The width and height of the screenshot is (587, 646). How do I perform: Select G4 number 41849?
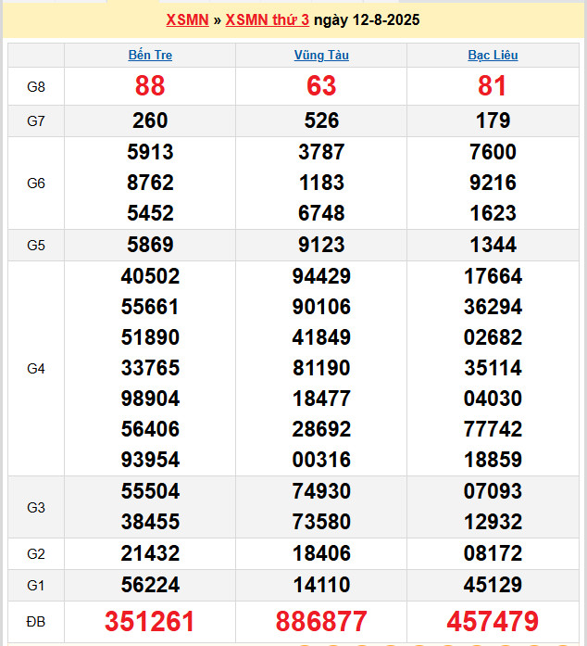pyautogui.click(x=321, y=337)
